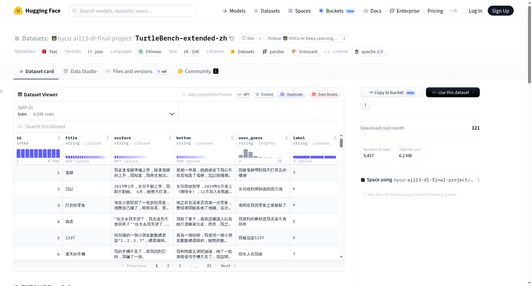Click the Hugging Face logo icon
The width and height of the screenshot is (532, 286).
point(18,11)
